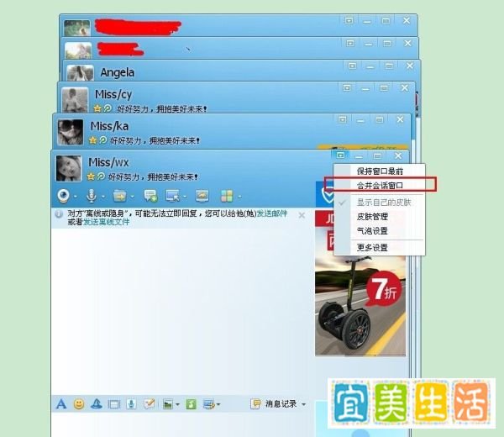The image size is (504, 437).
Task: Start a video call with Miss/wx
Action: point(63,196)
